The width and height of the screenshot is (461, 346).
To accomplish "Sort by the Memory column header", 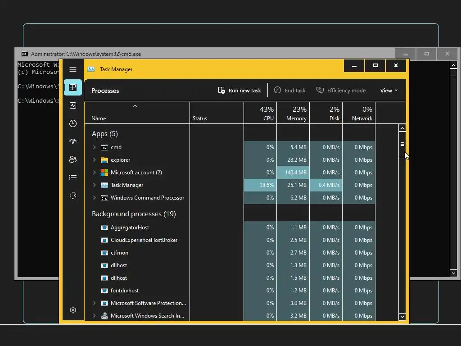I will pos(293,113).
